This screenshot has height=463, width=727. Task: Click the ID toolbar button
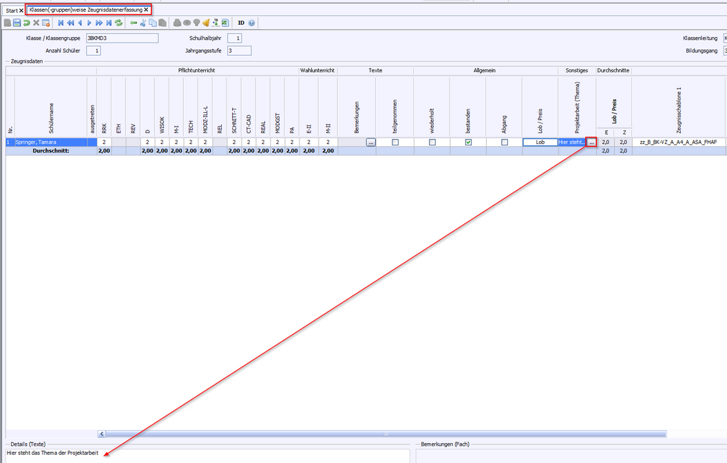pos(241,23)
